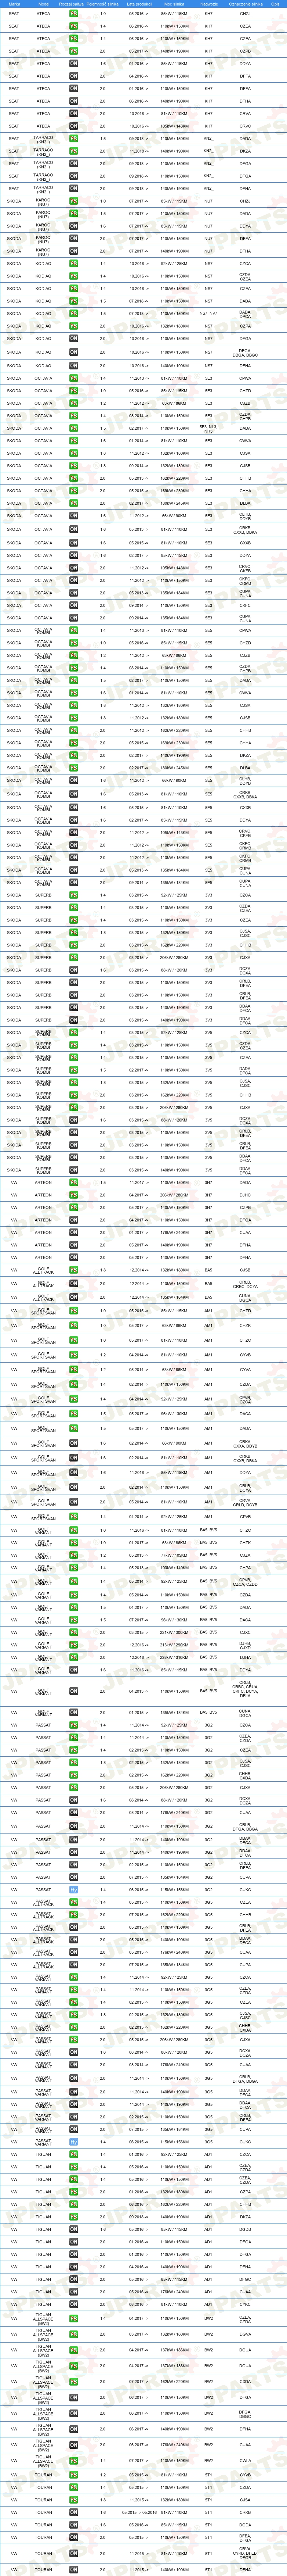The height and width of the screenshot is (2576, 287).
Task: Click the petrol icon in the ARTEON 1.5 row
Action: coord(74,1182)
